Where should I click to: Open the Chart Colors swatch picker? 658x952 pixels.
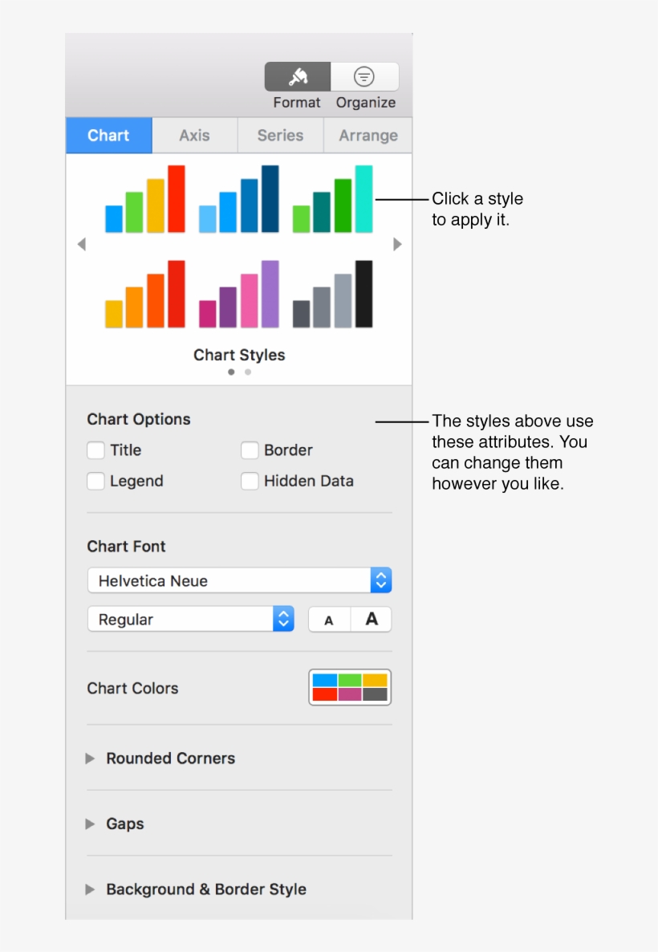(x=349, y=687)
